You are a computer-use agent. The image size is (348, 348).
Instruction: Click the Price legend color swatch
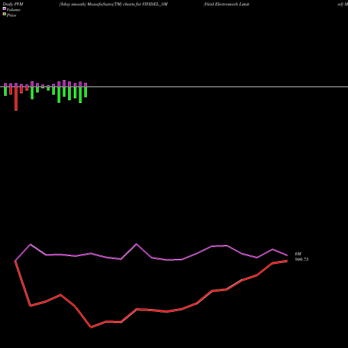(4, 15)
